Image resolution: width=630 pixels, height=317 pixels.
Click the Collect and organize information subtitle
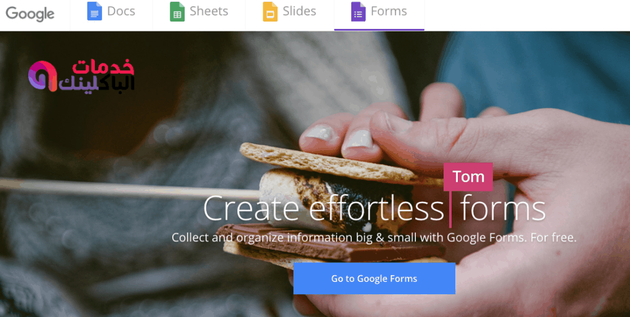[374, 238]
